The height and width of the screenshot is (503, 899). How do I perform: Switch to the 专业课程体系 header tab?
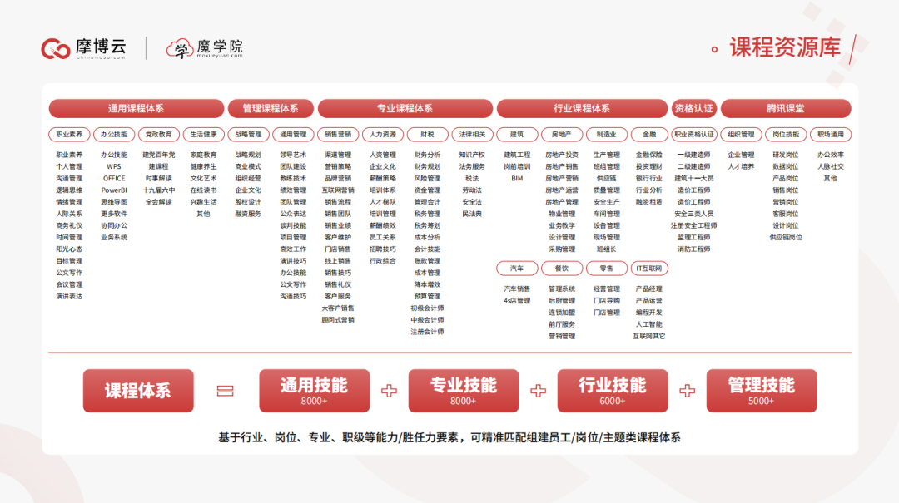405,109
